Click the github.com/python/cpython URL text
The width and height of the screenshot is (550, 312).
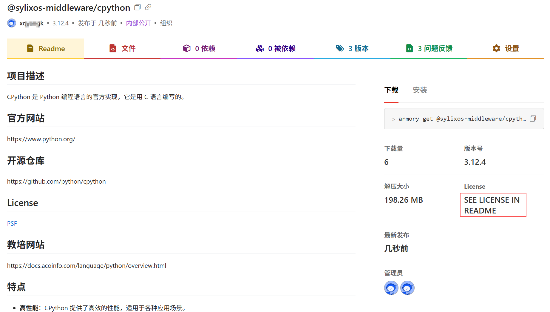click(56, 182)
